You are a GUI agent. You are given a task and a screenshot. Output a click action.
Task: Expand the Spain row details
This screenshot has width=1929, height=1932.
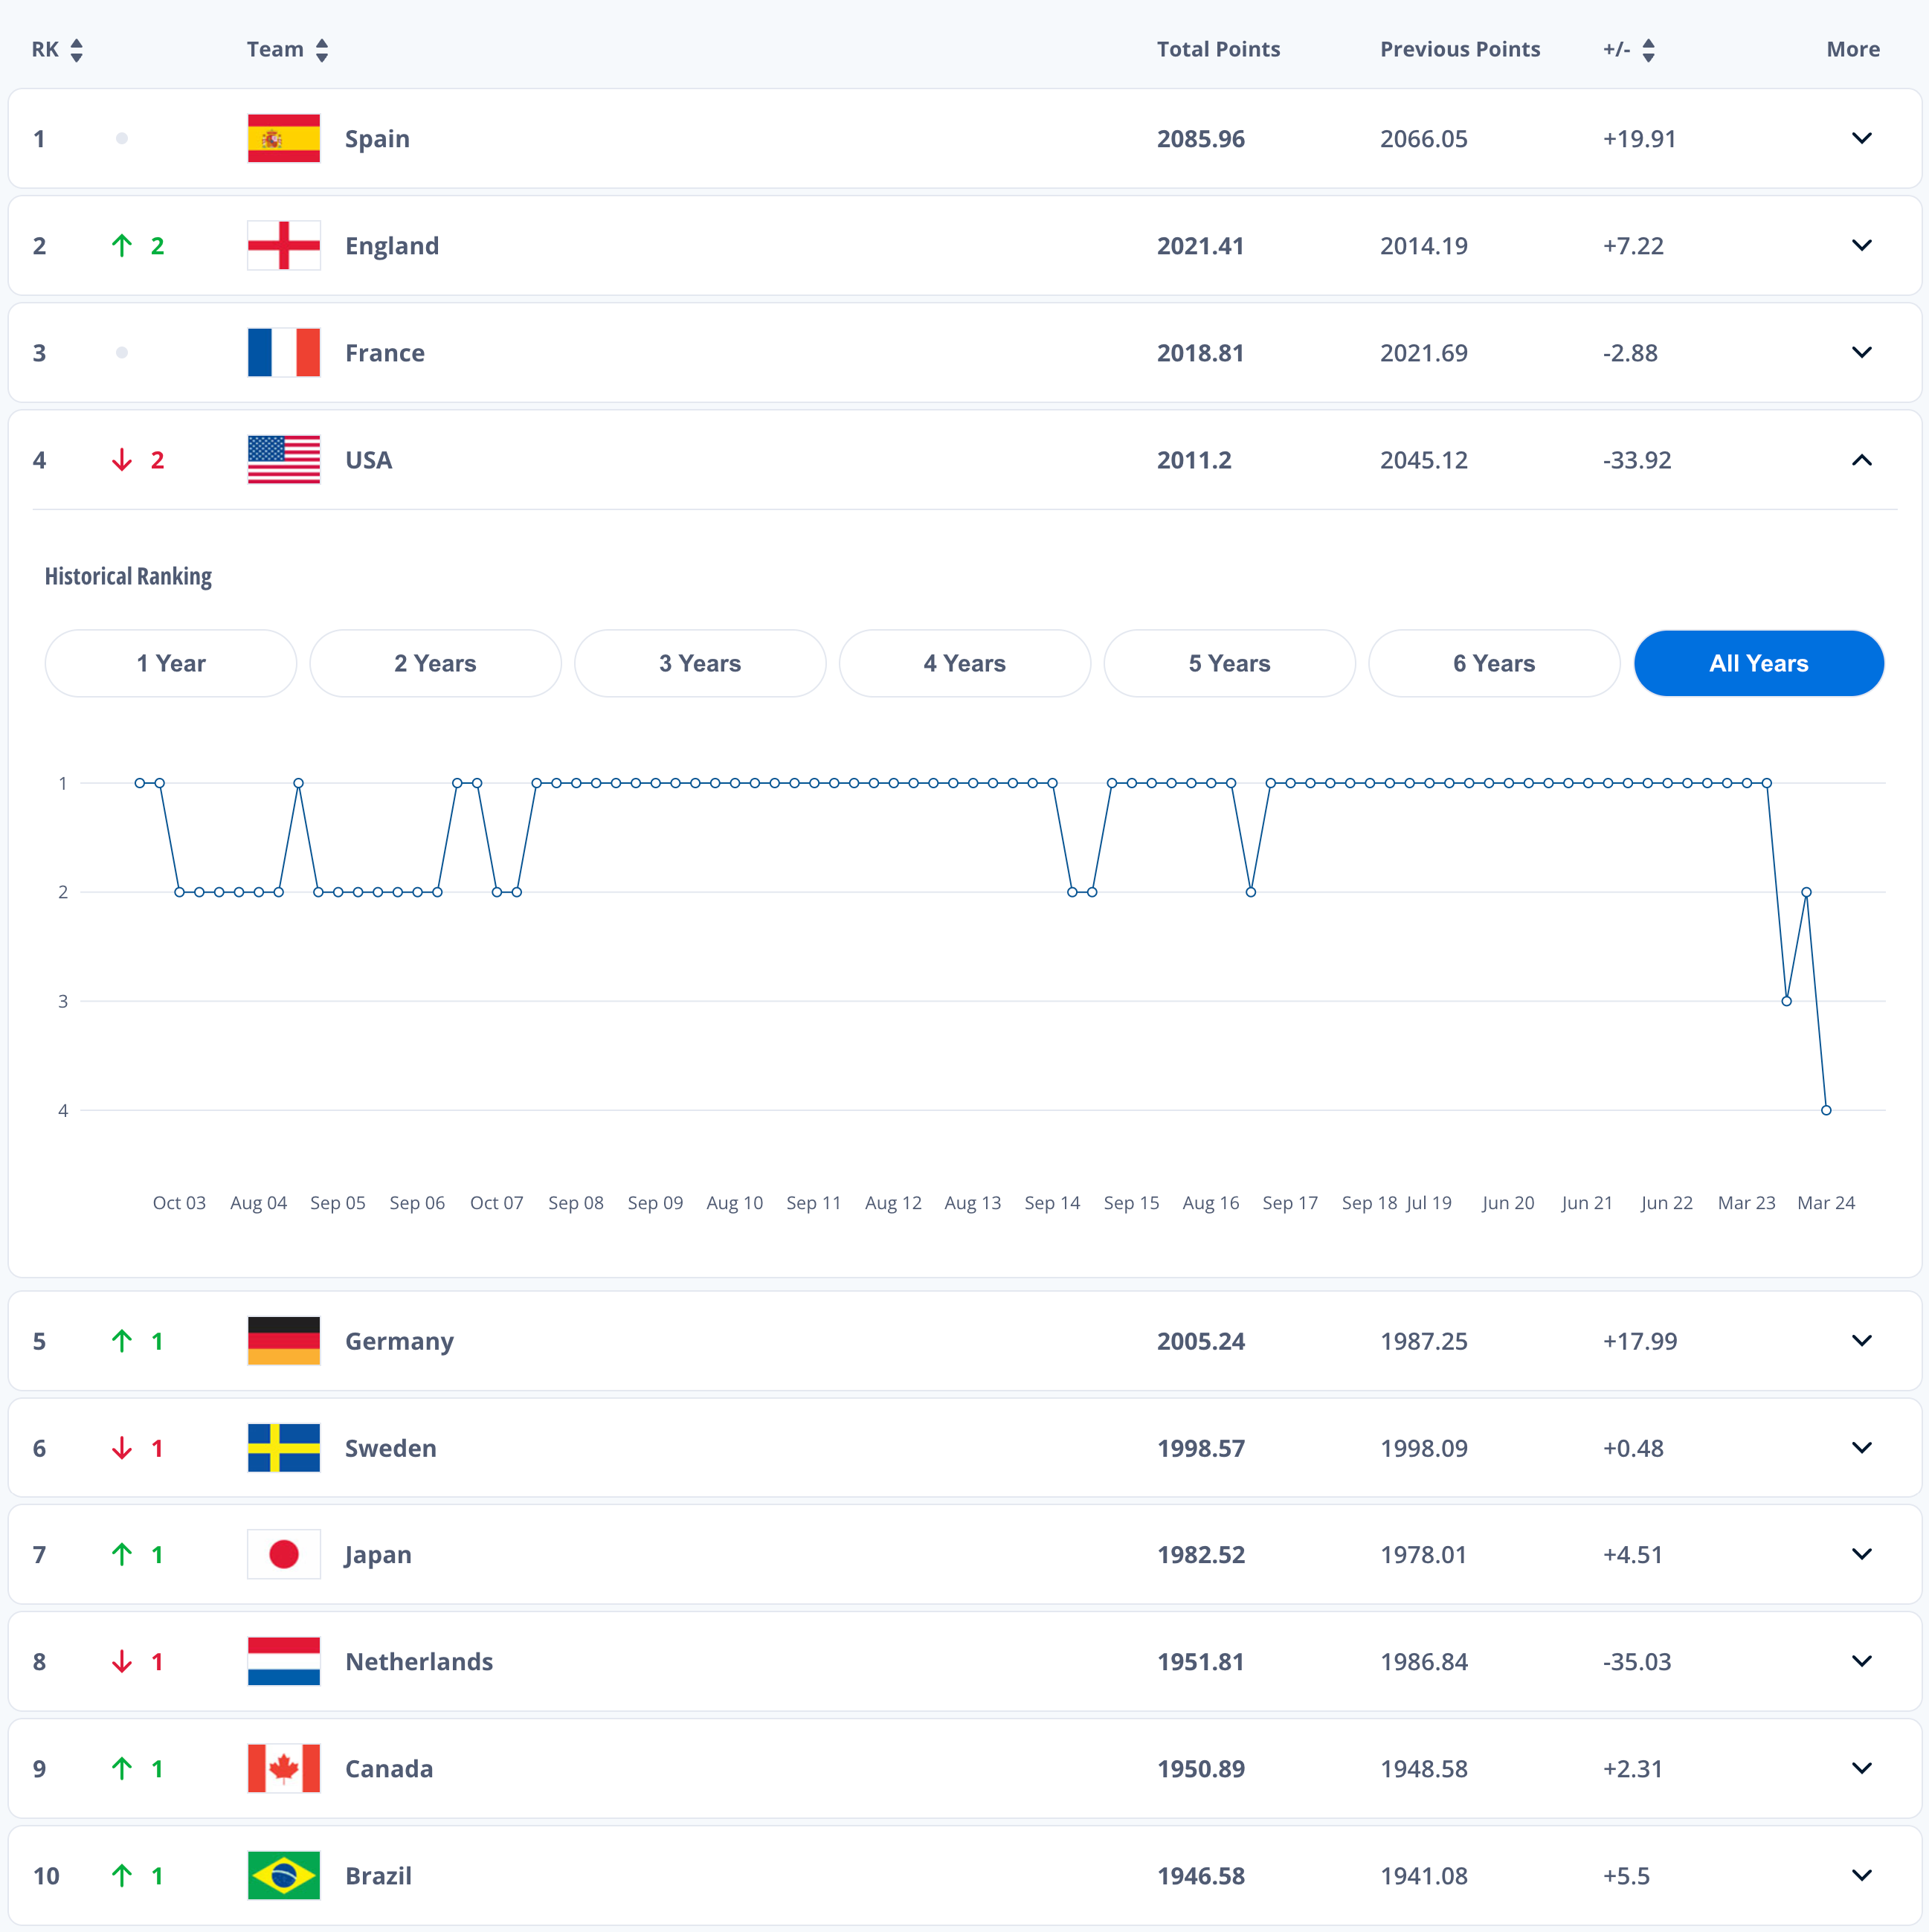click(x=1861, y=138)
